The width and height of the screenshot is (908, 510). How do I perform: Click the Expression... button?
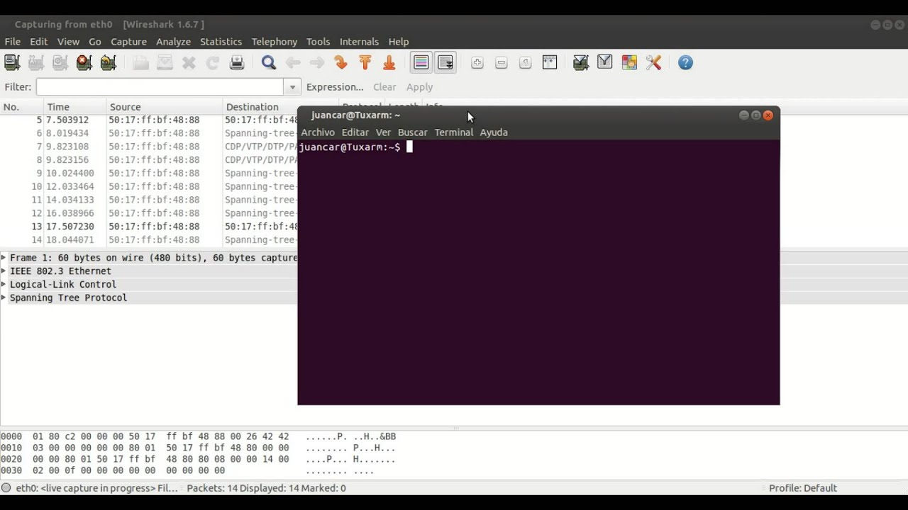(x=335, y=87)
